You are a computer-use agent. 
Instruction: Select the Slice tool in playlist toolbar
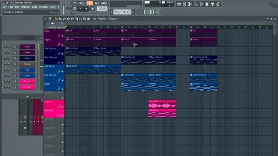[76, 19]
